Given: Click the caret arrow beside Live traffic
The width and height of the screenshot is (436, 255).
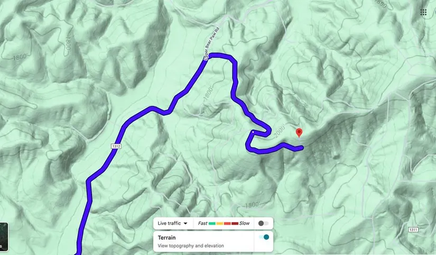Looking at the screenshot, I should click(x=185, y=224).
